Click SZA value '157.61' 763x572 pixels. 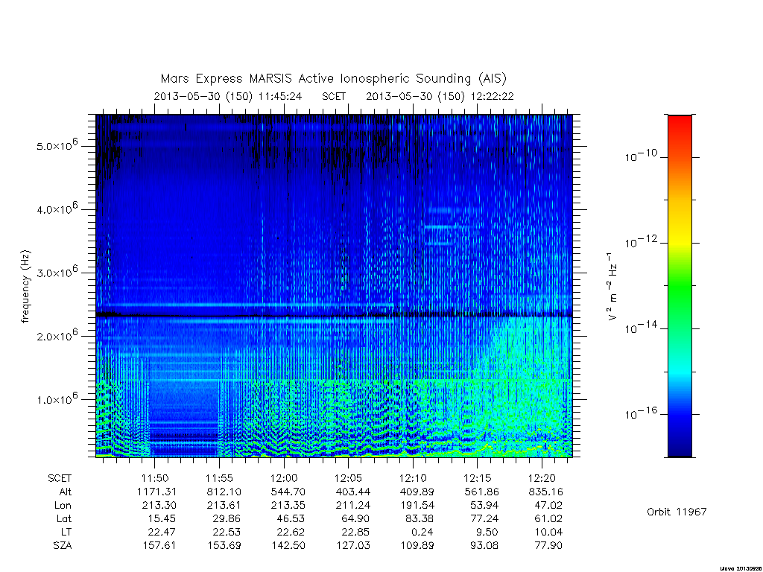pyautogui.click(x=159, y=545)
